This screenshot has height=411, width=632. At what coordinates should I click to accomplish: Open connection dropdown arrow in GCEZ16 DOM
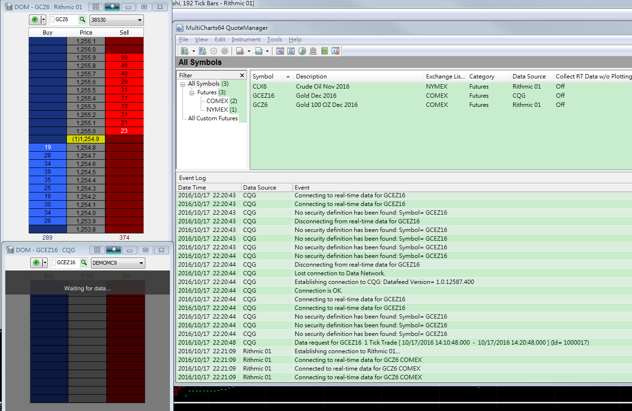point(44,263)
